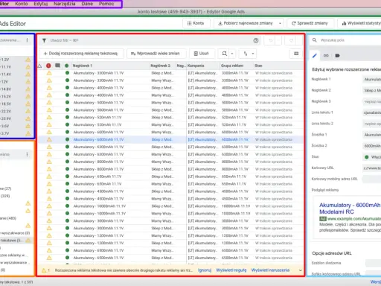
Task: Open the Edytuj menu
Action: (x=41, y=4)
